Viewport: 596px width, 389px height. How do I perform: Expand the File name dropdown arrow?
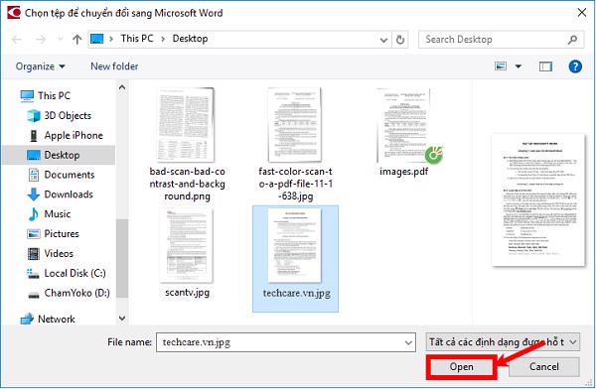(x=408, y=342)
